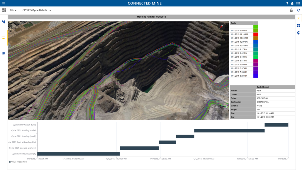Click the Machine Path for 1/01/2015 title bar
Image resolution: width=302 pixels, height=170 pixels.
tap(151, 17)
